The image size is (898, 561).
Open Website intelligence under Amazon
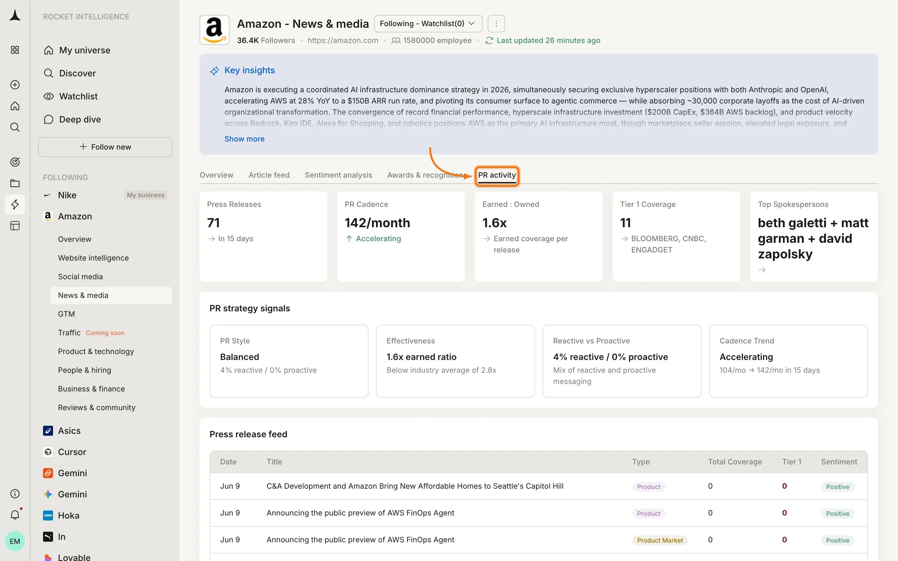click(x=93, y=258)
